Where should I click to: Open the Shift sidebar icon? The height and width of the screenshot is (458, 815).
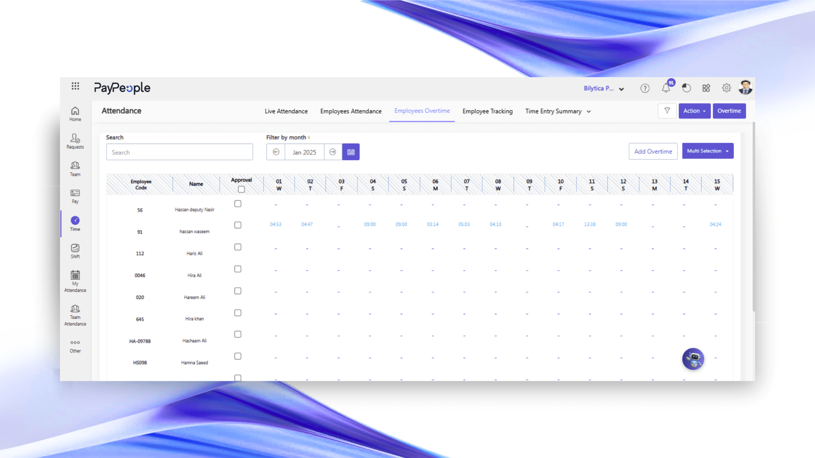[75, 251]
